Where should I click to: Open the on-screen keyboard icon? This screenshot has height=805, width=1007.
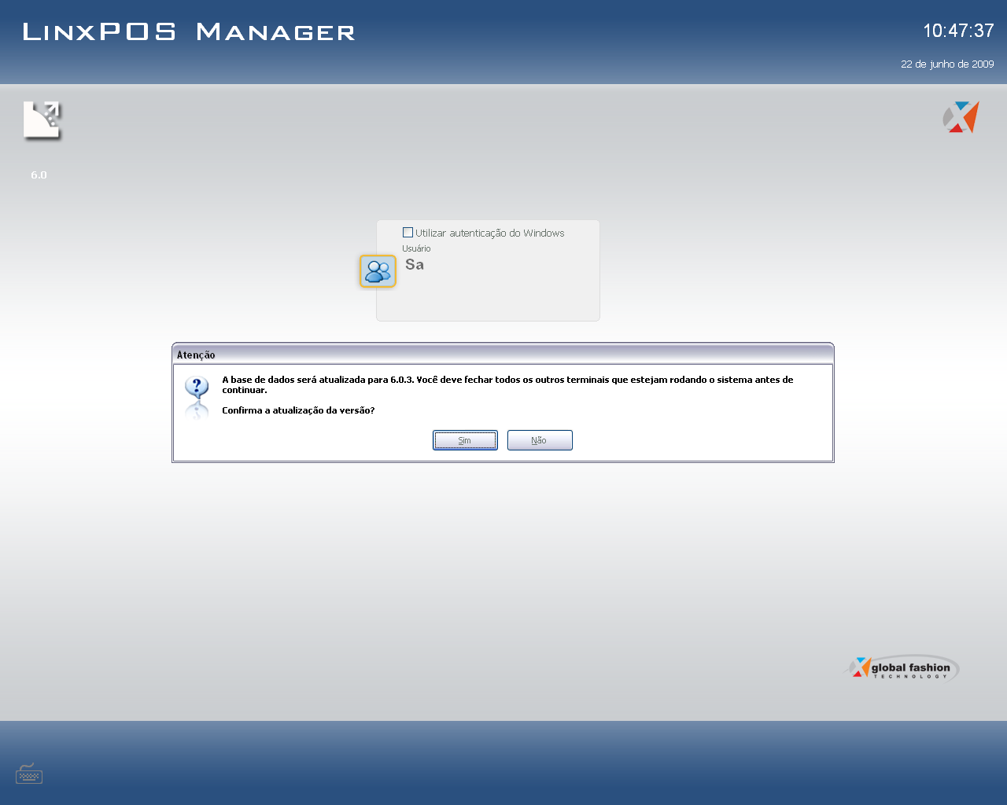29,774
